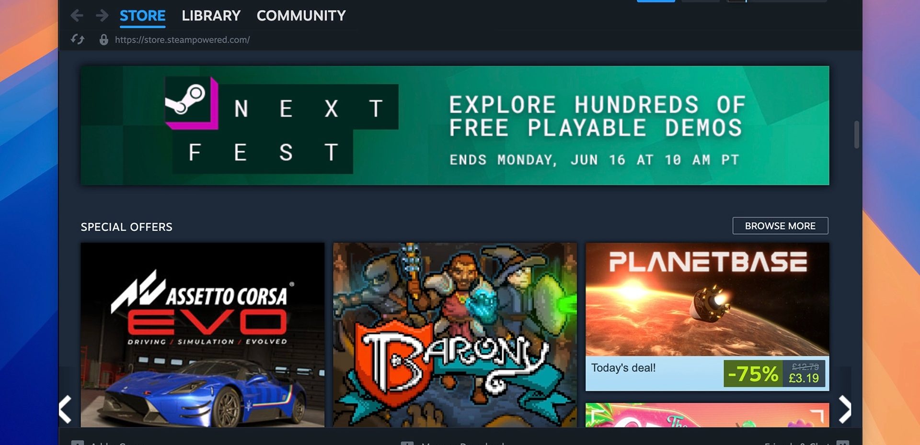Click the store URL address text
920x445 pixels.
[x=182, y=40]
